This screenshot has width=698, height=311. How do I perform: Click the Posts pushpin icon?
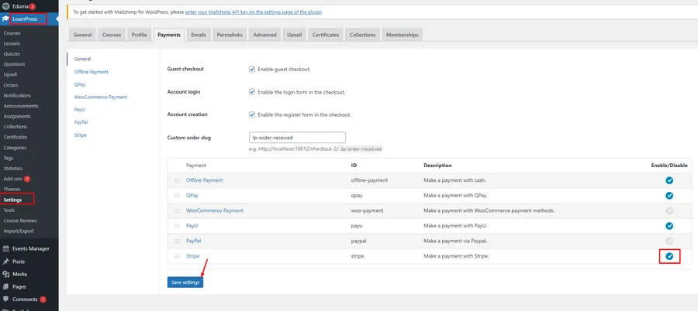(6, 261)
